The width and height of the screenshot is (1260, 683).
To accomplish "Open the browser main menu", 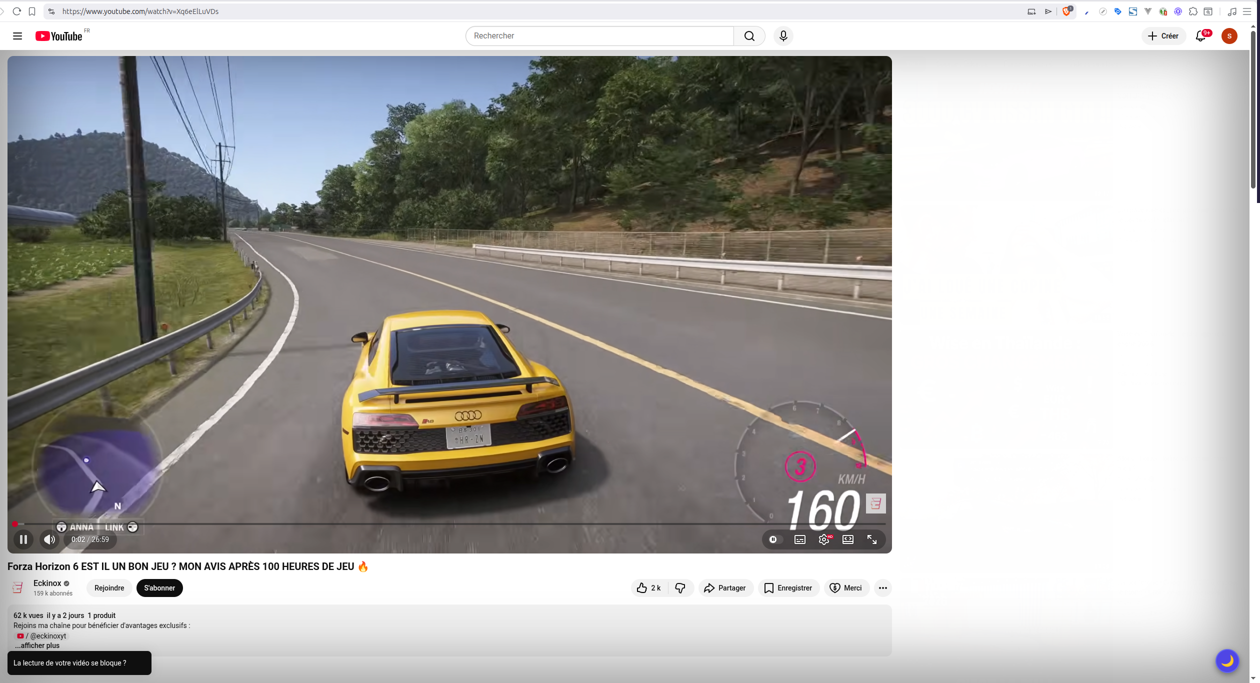I will tap(1247, 11).
